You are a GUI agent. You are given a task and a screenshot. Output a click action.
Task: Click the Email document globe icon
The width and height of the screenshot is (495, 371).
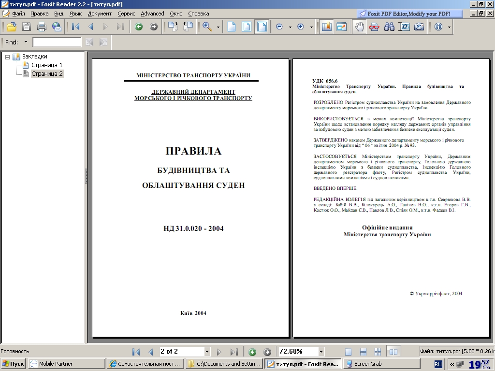pyautogui.click(x=57, y=27)
